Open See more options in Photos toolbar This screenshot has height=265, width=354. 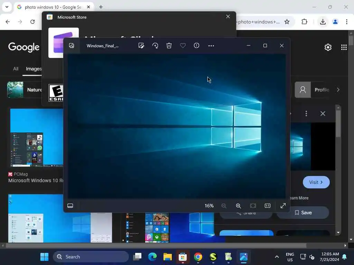click(x=211, y=46)
